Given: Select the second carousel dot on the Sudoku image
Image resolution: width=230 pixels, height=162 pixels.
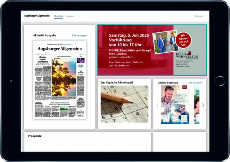Looking at the screenshot, I should pos(126,118).
